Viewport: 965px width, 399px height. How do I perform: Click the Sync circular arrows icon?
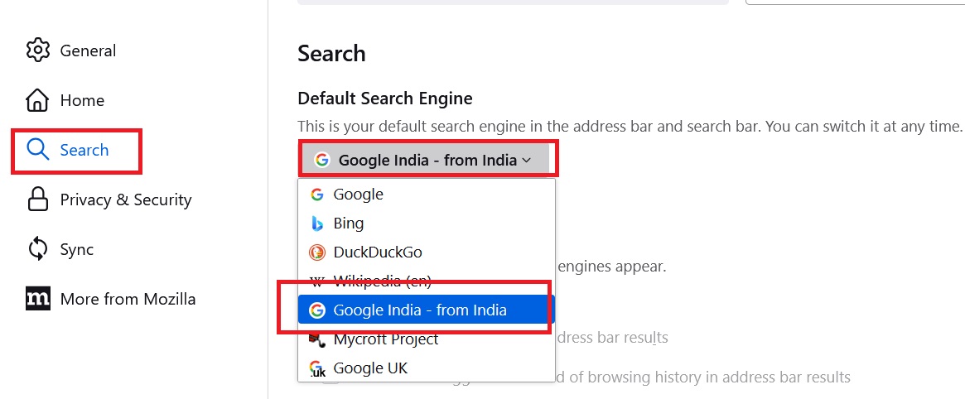(x=38, y=249)
